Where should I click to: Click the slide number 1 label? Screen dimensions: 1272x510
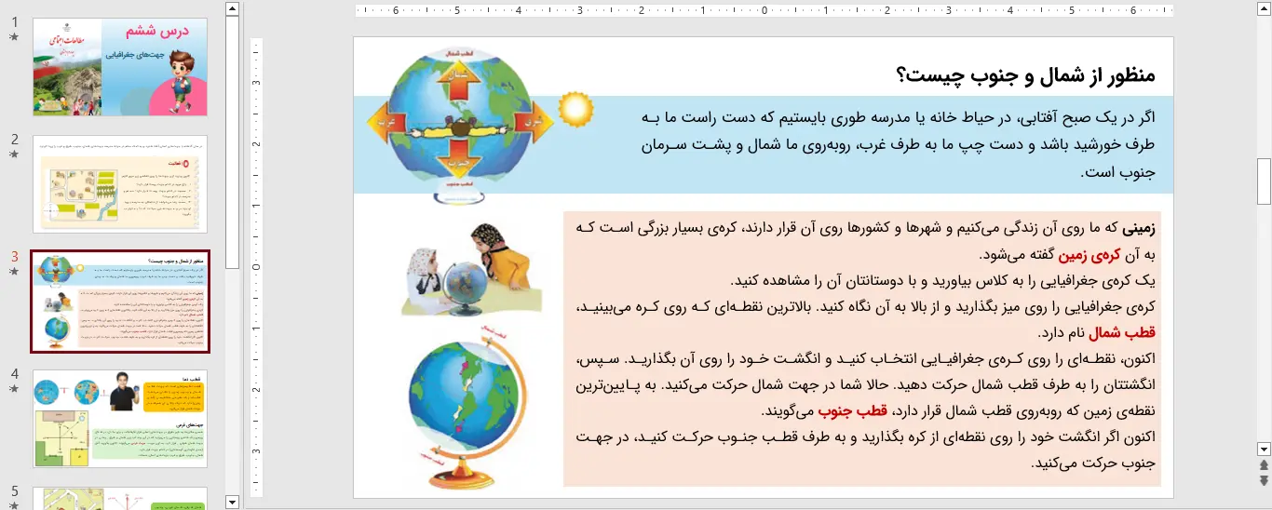click(x=14, y=22)
